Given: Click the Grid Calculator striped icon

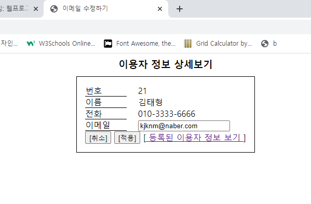Looking at the screenshot, I should tap(187, 44).
